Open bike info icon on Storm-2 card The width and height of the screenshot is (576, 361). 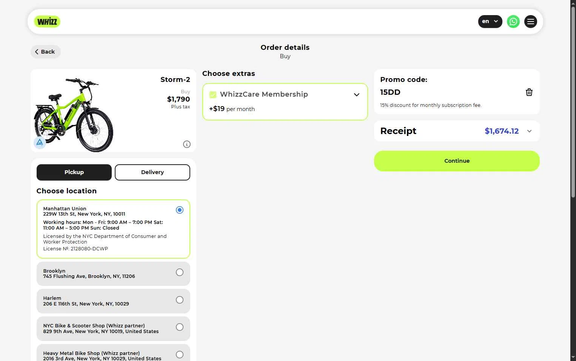pos(187,144)
